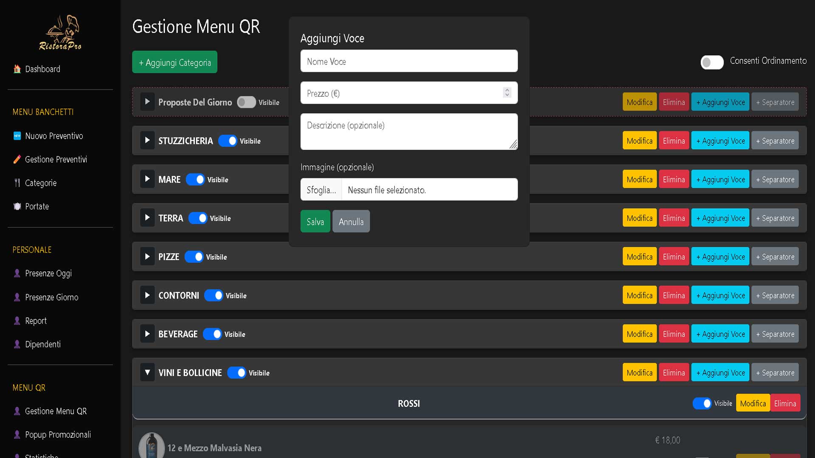Click the Gestione Menu QR sidebar icon

pos(17,411)
